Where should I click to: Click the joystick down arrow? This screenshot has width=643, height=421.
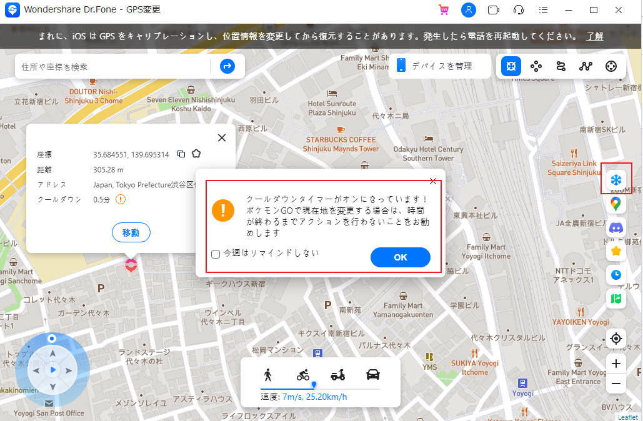coord(52,387)
